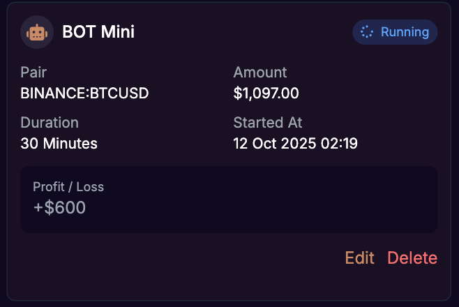Click empty right side of Profit/Loss panel
Screen dimensions: 459x307
[314, 199]
